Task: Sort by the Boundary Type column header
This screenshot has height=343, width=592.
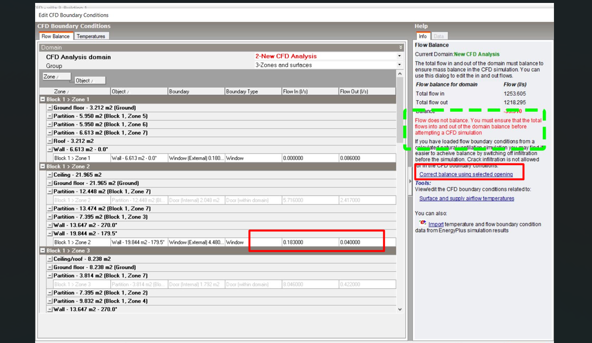Action: click(253, 91)
